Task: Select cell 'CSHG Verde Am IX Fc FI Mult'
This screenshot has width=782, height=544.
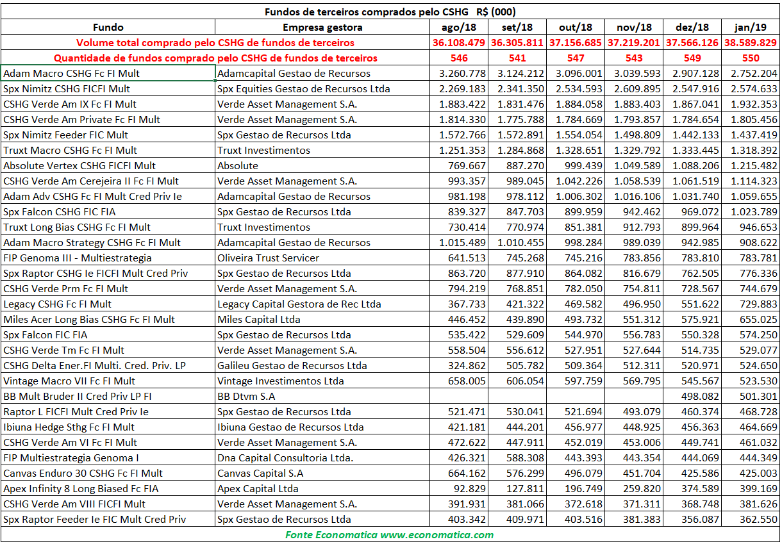Action: pos(108,104)
